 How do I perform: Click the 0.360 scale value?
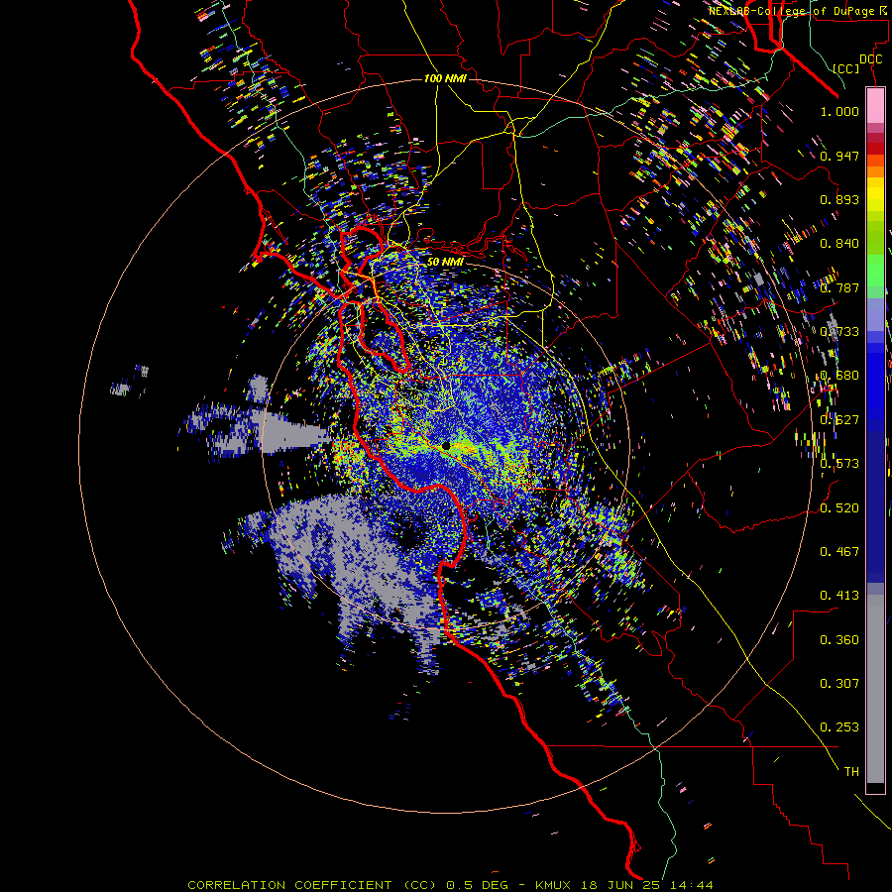[x=839, y=640]
